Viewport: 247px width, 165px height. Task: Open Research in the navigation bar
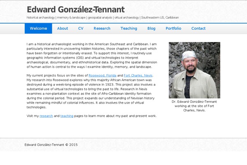[x=102, y=28]
